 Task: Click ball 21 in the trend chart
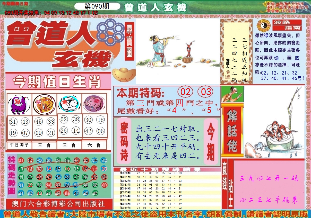click(x=21, y=177)
